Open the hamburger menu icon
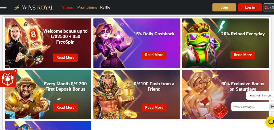The width and height of the screenshot is (274, 130). point(3,7)
